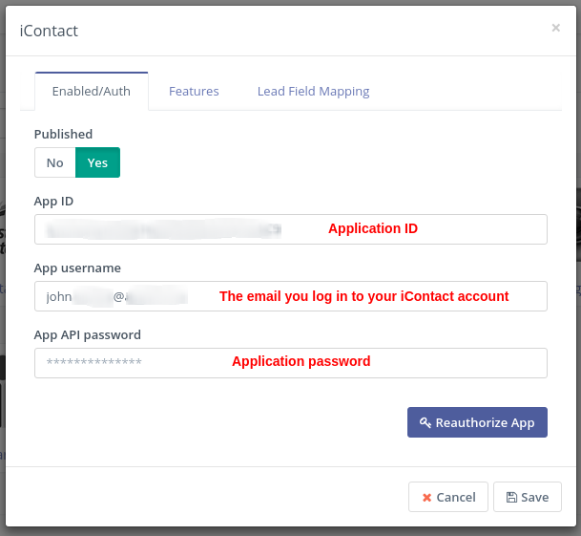Focus the App ID input field
This screenshot has width=581, height=536.
290,229
